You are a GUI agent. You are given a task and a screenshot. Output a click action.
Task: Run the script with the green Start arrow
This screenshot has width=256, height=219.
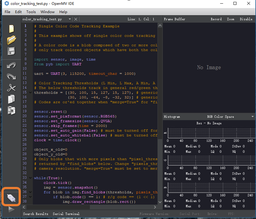[11, 210]
